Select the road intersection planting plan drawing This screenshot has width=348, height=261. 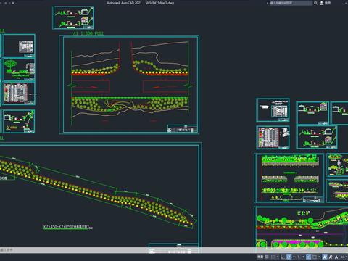[129, 85]
